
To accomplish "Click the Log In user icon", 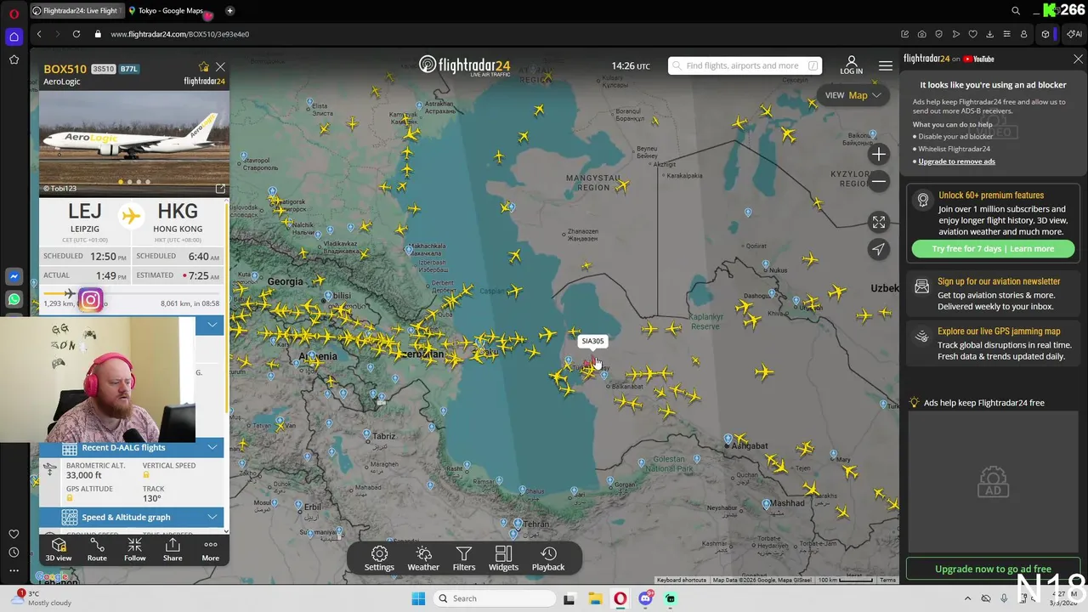I will (851, 65).
